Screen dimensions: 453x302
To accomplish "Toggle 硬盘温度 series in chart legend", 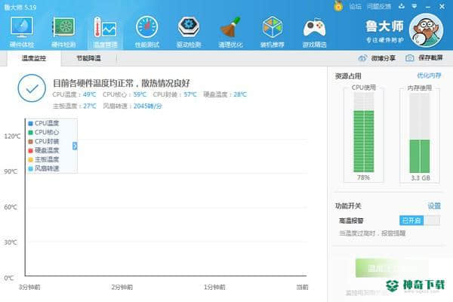I will [44, 150].
